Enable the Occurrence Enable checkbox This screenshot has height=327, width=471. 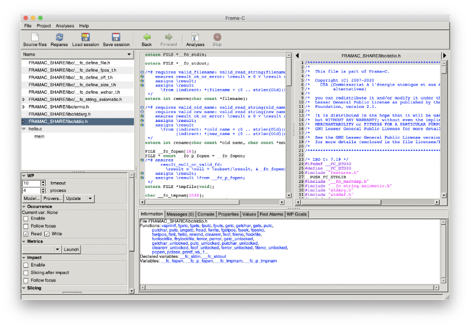[x=26, y=219]
